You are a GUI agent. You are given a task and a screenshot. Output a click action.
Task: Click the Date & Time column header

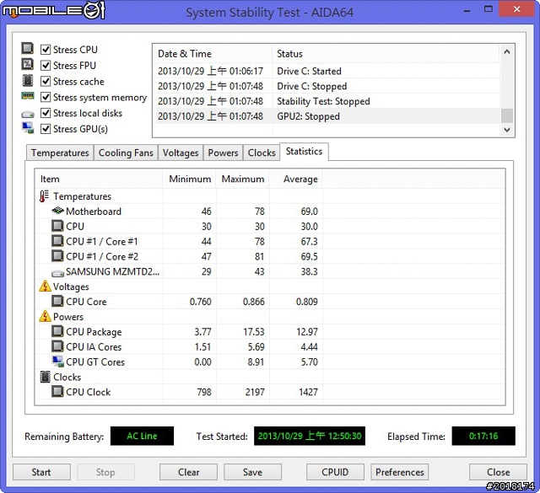213,54
